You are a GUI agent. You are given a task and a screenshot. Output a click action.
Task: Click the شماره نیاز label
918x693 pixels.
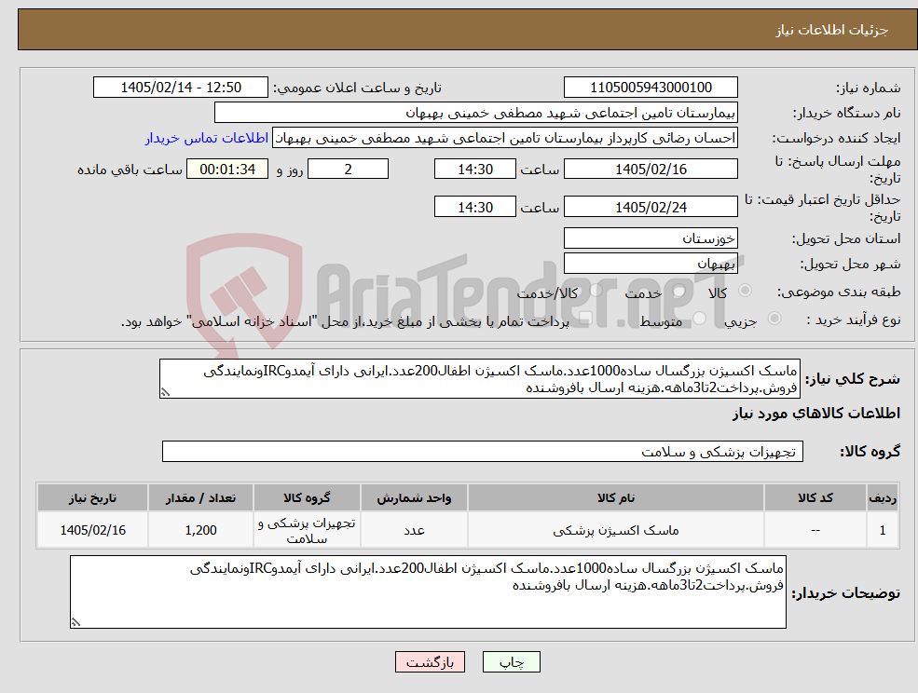point(869,88)
